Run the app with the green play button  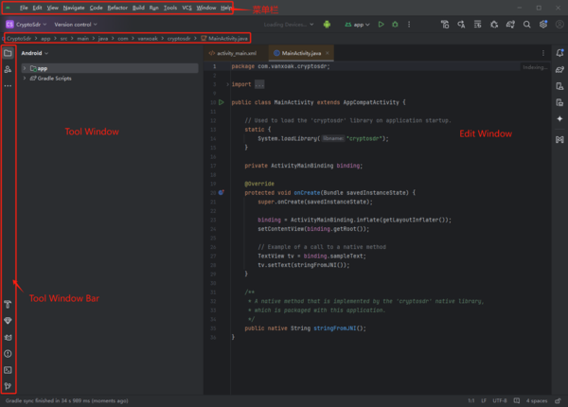[381, 24]
